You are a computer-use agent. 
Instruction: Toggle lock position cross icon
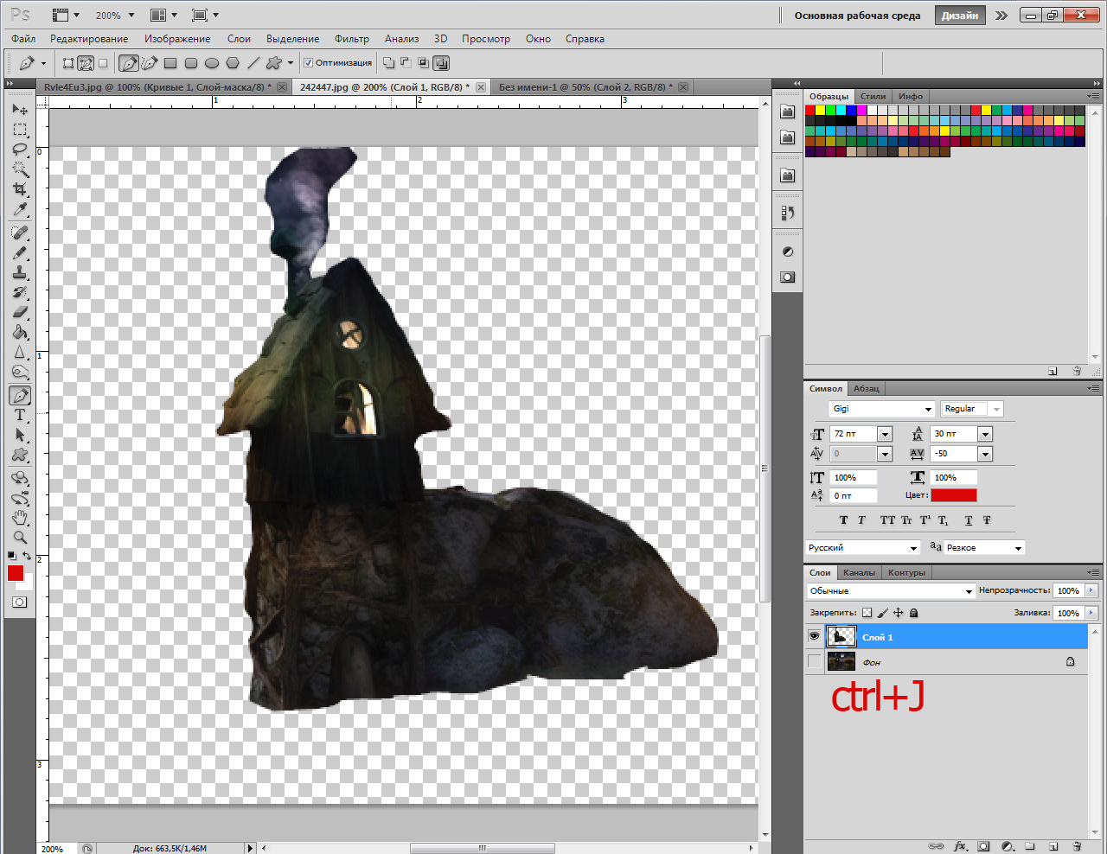899,613
